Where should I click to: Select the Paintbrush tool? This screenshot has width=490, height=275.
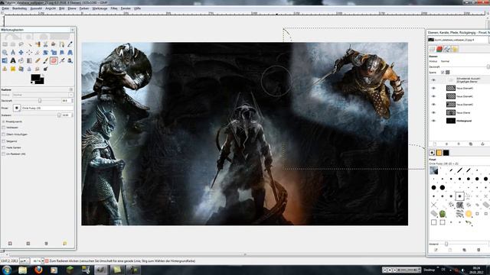click(x=46, y=60)
